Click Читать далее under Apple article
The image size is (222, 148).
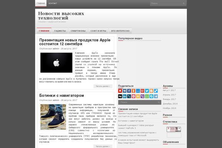point(103,86)
